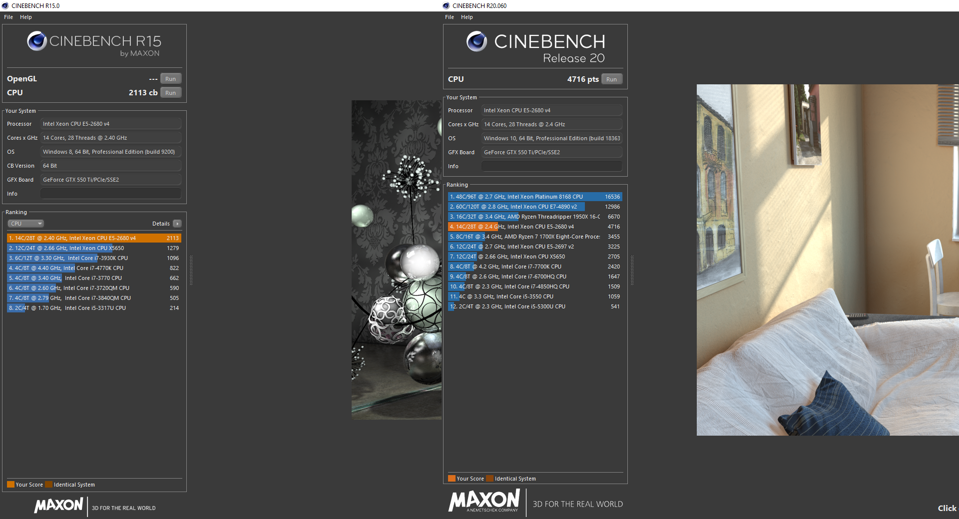
Task: Select R20 ranking row 'Intel Xeon CPU E7-4890 v2'
Action: pyautogui.click(x=535, y=207)
